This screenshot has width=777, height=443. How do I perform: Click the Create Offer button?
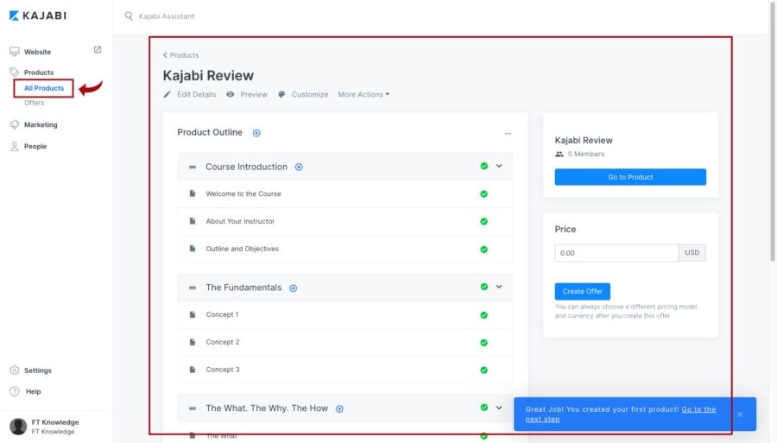click(x=582, y=291)
